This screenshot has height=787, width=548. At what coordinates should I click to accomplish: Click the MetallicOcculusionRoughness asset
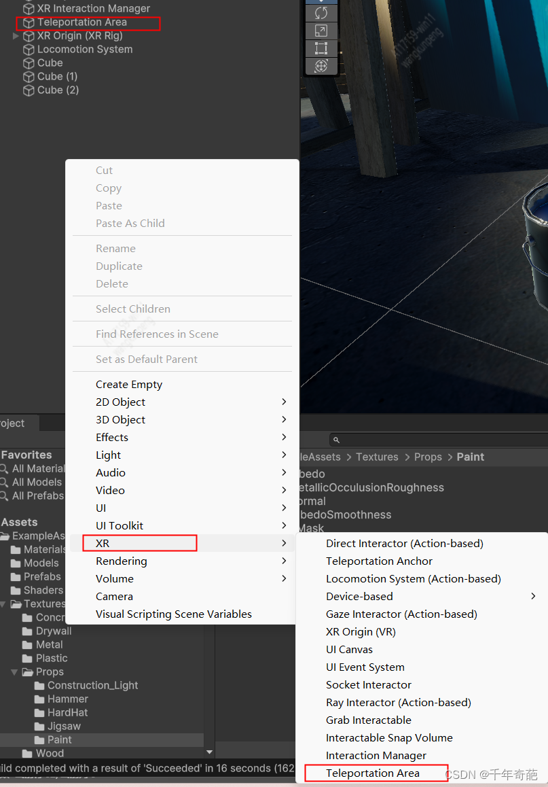click(x=371, y=487)
